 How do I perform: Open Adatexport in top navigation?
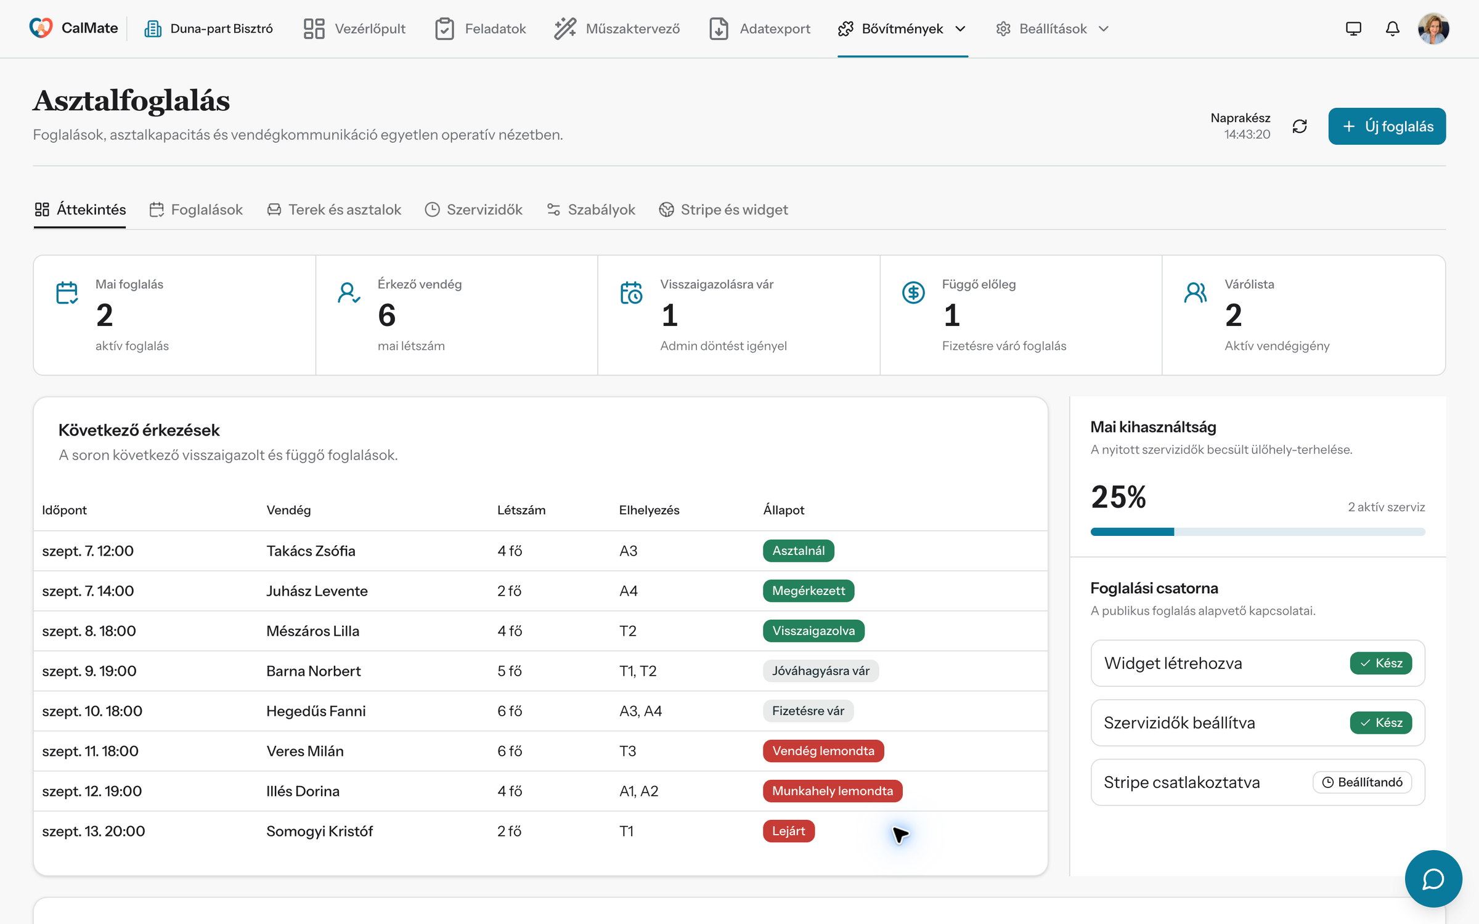(x=760, y=29)
